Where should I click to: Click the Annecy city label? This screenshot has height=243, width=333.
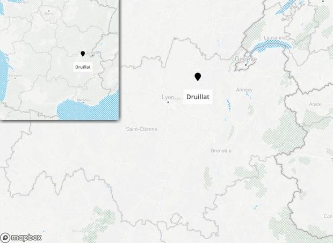pyautogui.click(x=244, y=90)
